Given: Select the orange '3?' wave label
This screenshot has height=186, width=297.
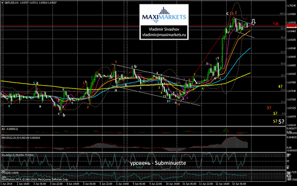Looking at the screenshot, I should (x=269, y=108).
